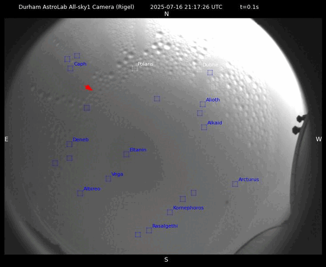Image resolution: width=326 pixels, height=267 pixels.
Task: Click the Dubhe star label
Action: coord(211,65)
